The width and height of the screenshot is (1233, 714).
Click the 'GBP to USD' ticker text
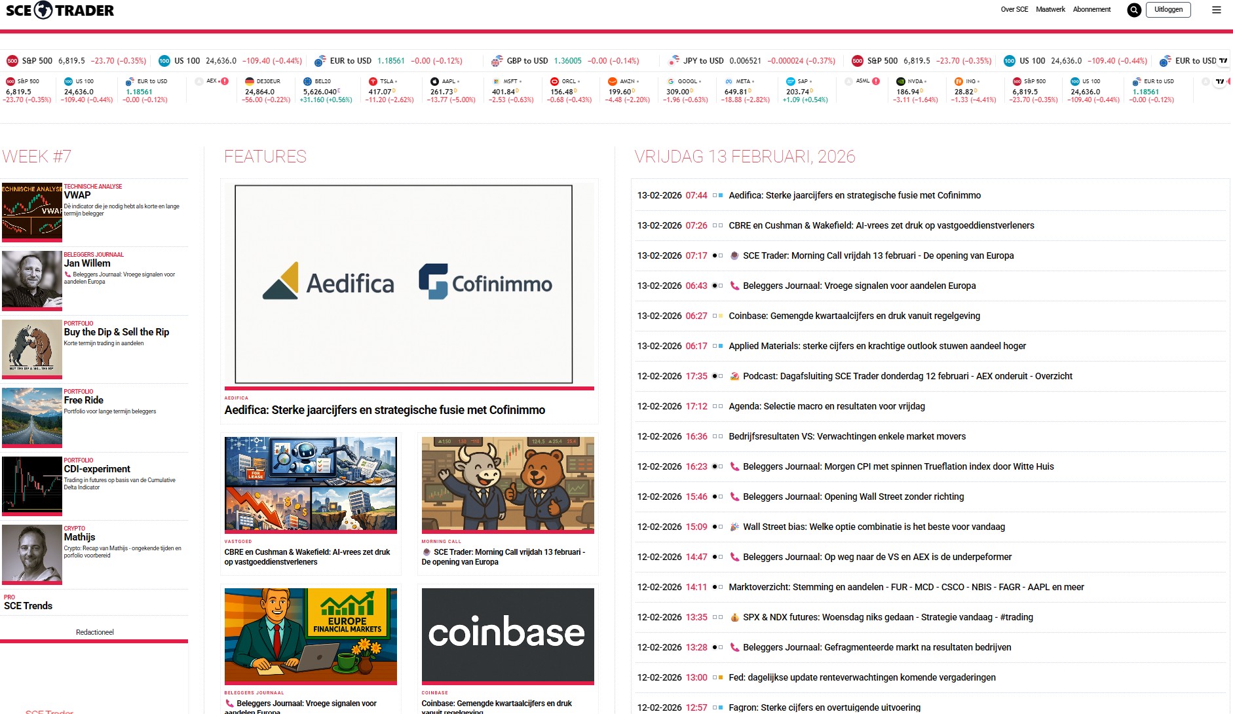pyautogui.click(x=527, y=61)
